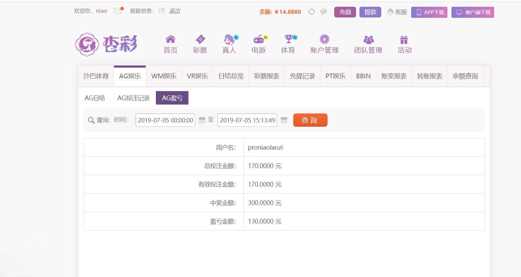Switch to the 沙巴体育 tab

click(96, 76)
